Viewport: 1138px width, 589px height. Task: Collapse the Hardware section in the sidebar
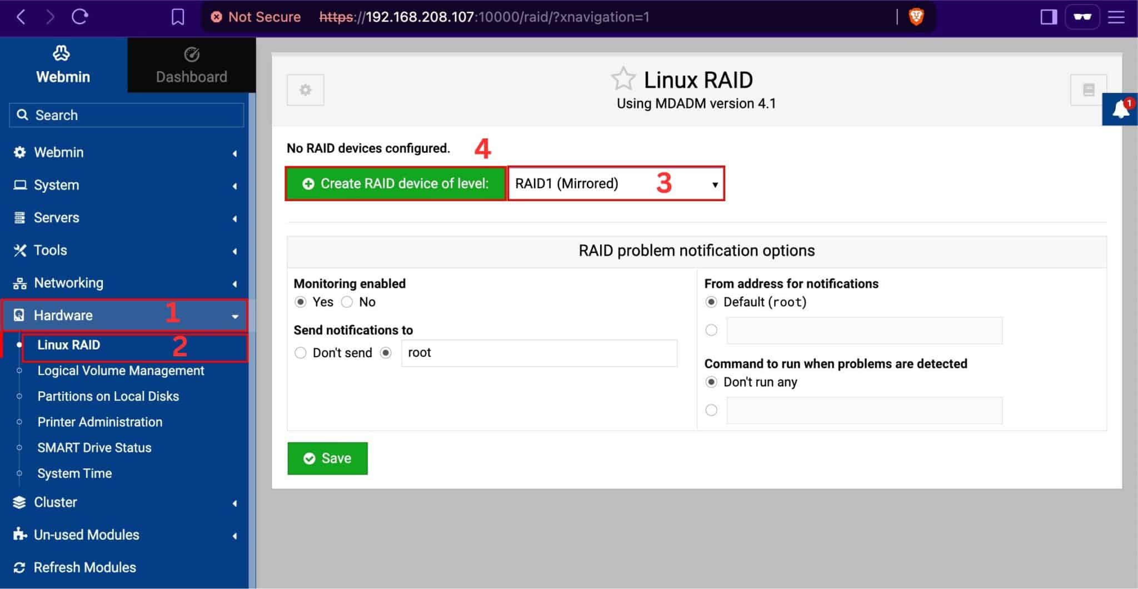pos(234,316)
